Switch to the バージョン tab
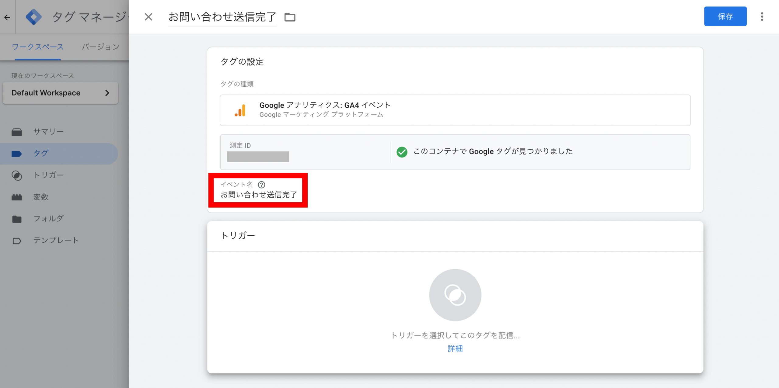779x388 pixels. [x=100, y=47]
